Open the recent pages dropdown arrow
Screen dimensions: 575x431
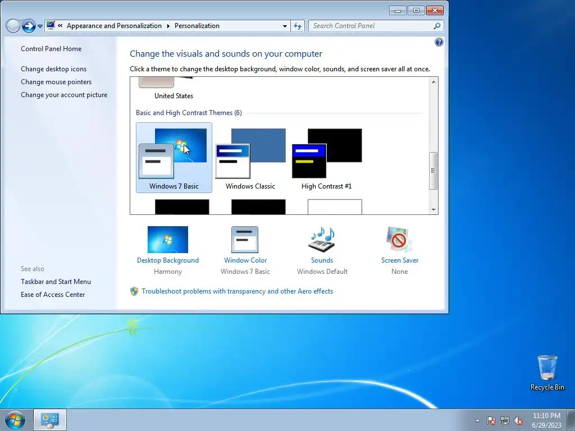[x=40, y=26]
